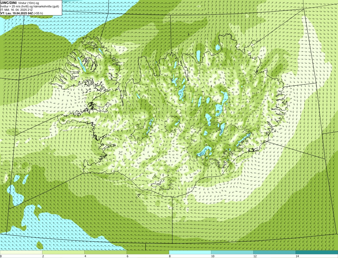Screen dimensions: 338x258
Task: Click the 10–12 m/s aqua legend swatch
Action: [x=232, y=252]
